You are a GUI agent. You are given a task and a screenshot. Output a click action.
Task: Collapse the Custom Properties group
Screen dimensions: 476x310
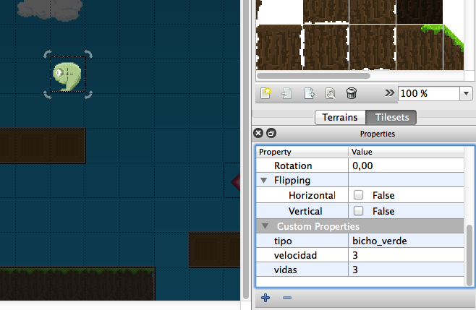(x=265, y=226)
